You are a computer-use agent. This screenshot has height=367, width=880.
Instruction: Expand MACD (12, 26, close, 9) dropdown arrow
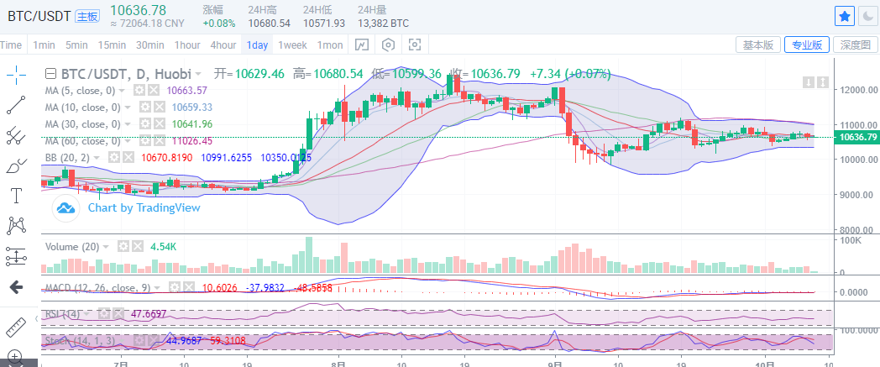point(159,287)
